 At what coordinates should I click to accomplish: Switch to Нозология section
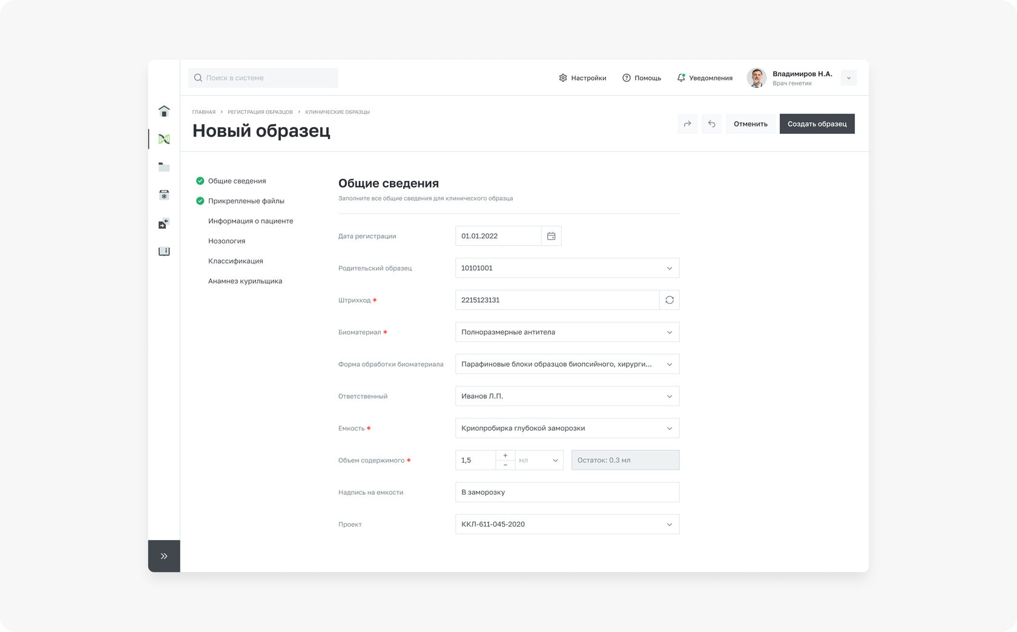pos(226,241)
